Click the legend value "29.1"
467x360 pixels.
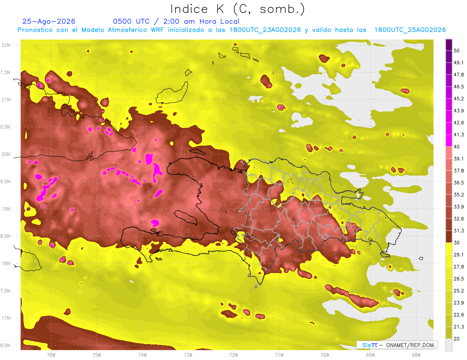459,255
